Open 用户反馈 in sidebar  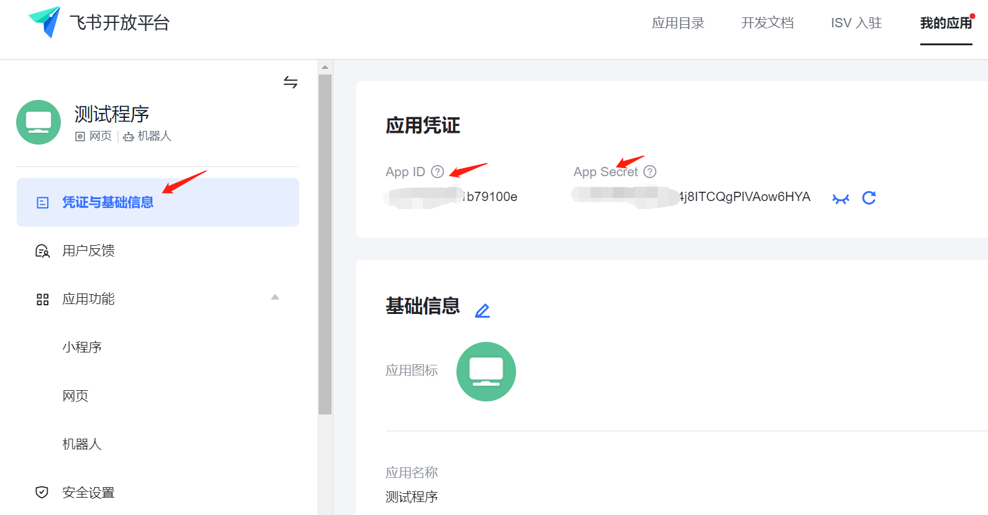point(88,251)
